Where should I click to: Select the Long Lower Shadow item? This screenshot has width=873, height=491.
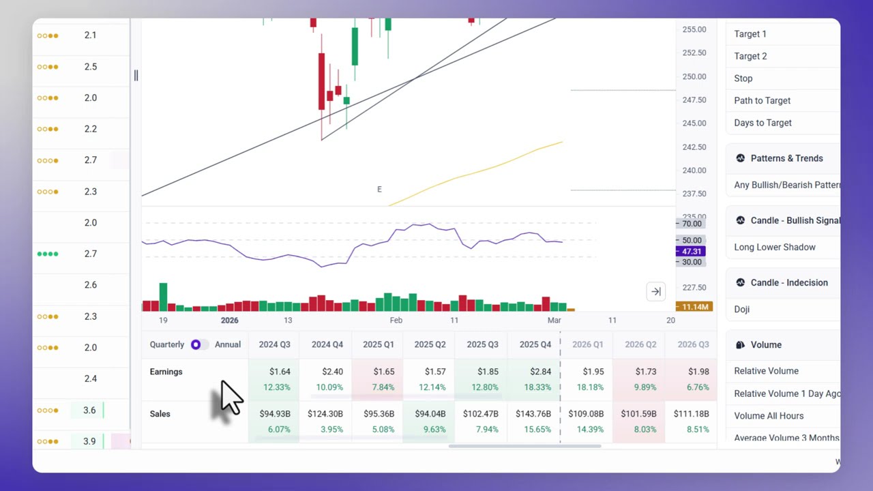pyautogui.click(x=775, y=247)
